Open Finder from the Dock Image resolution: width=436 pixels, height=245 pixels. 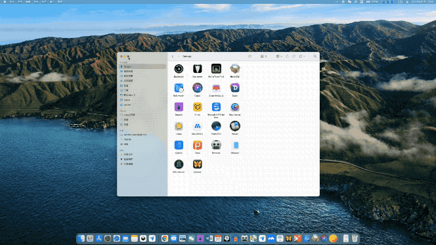pyautogui.click(x=81, y=238)
